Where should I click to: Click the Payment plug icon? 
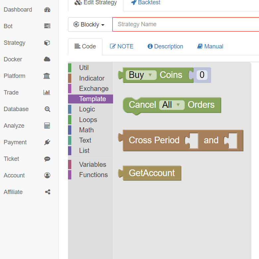[x=47, y=142]
